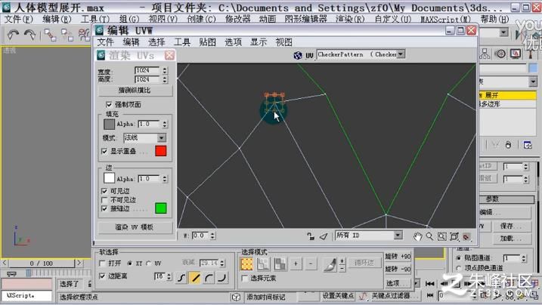Select the Bind to Space Warp tool

84,35
